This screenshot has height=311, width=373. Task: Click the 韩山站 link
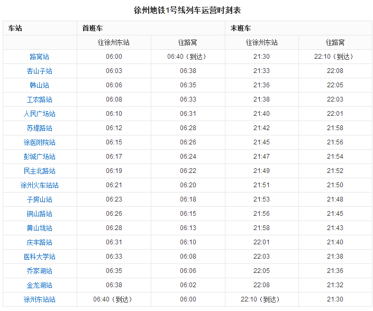(x=40, y=85)
